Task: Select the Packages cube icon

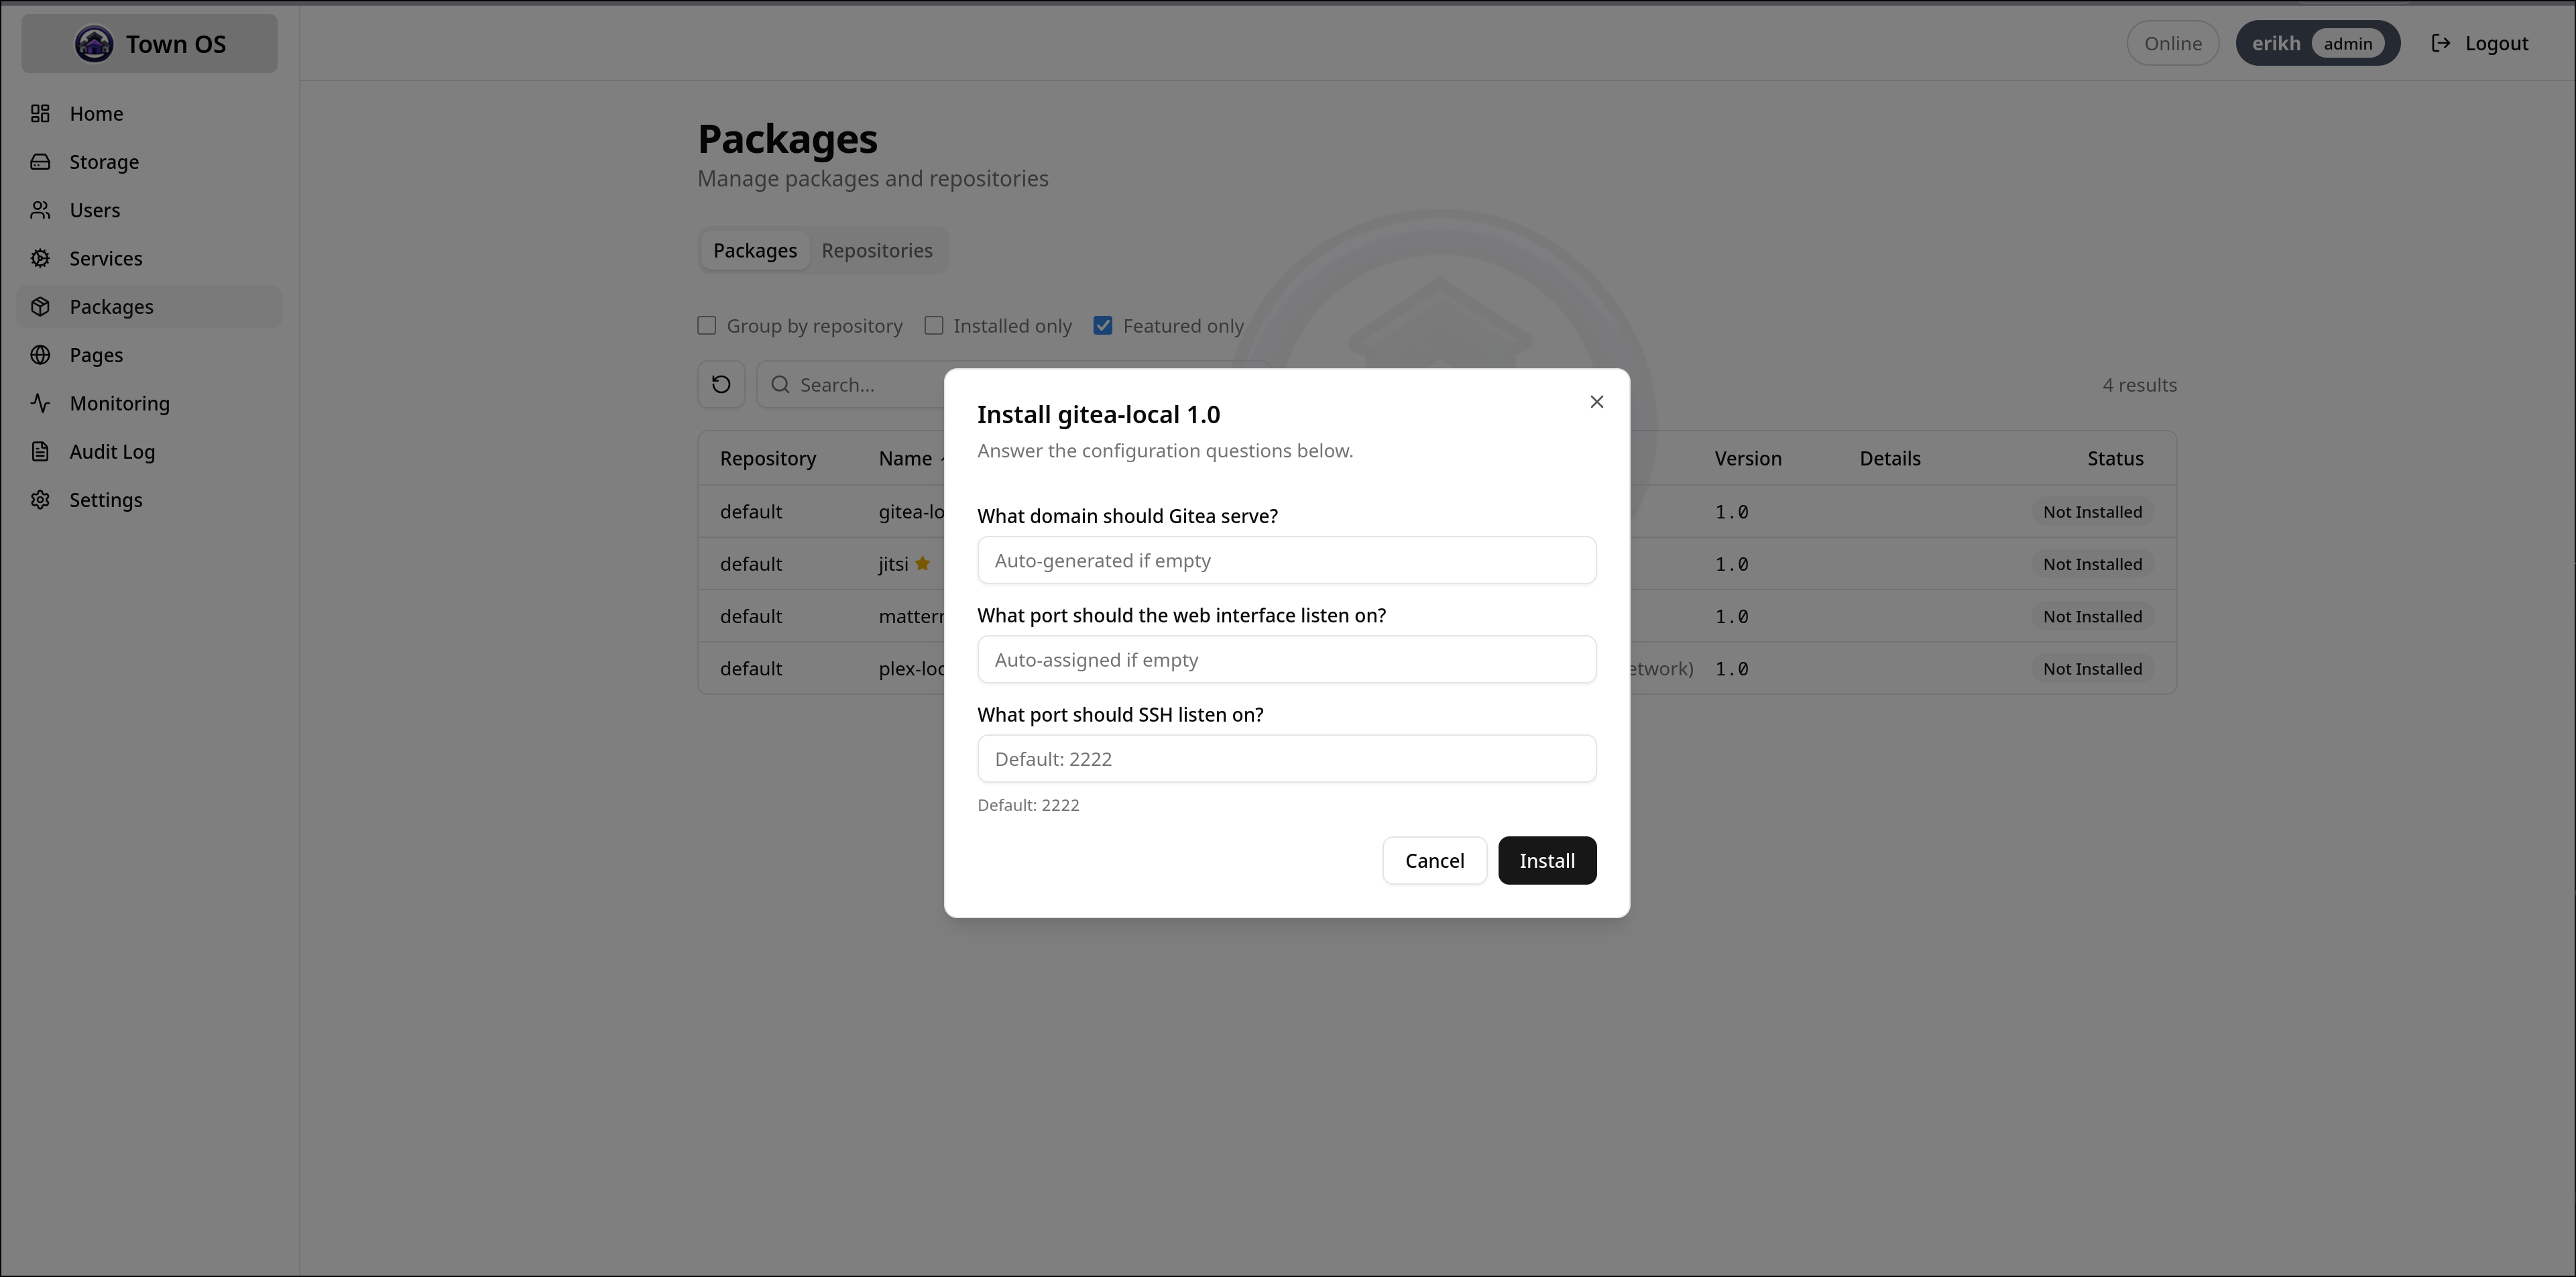Action: point(41,307)
